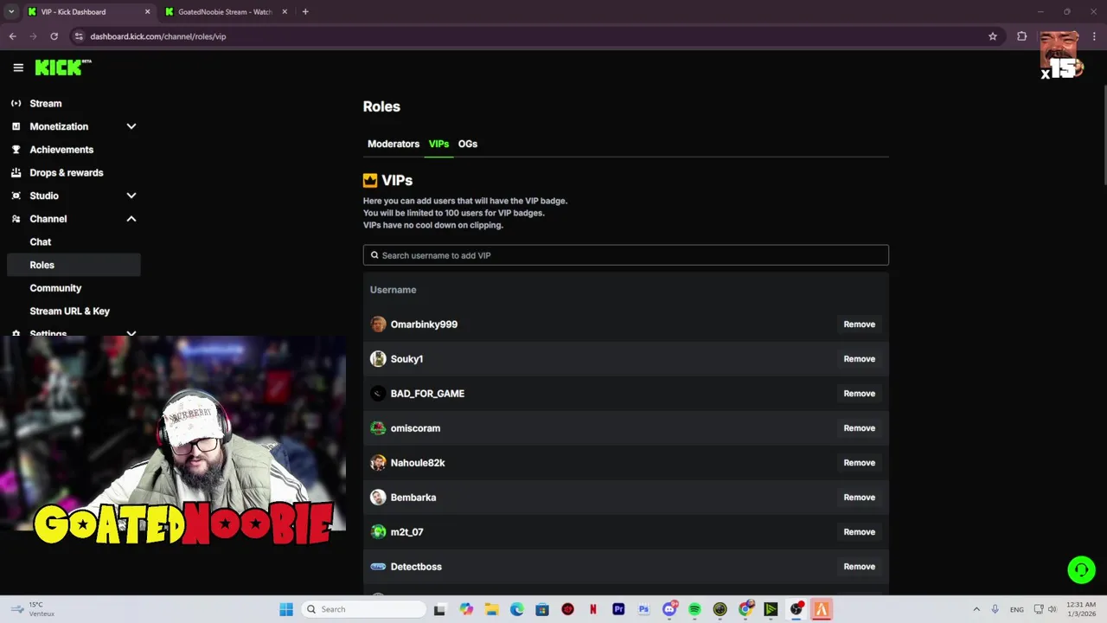Remove omiscoram from VIPs
The image size is (1107, 623).
click(859, 428)
